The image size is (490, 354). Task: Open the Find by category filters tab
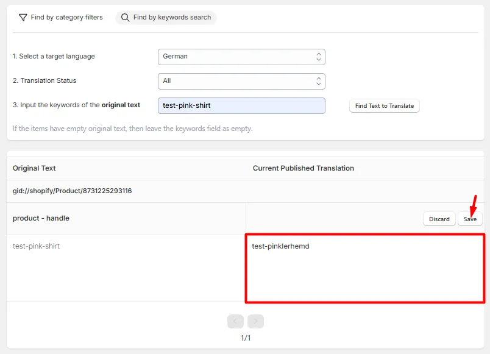pyautogui.click(x=61, y=18)
